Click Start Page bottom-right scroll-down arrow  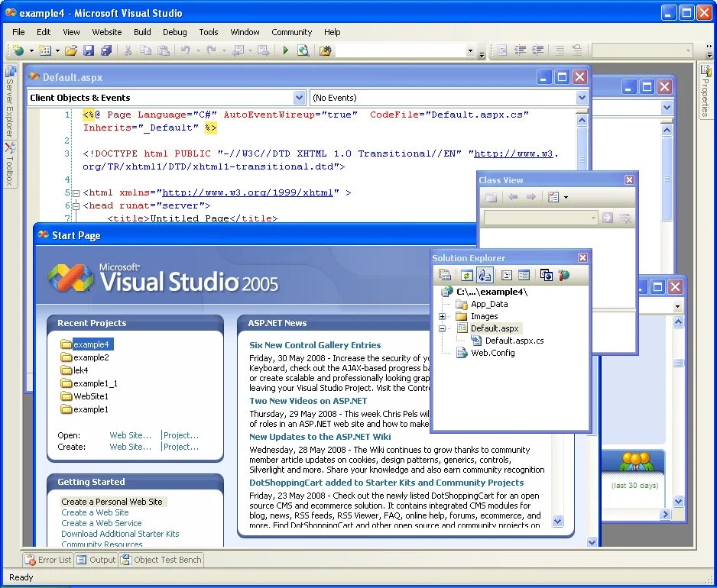point(592,542)
